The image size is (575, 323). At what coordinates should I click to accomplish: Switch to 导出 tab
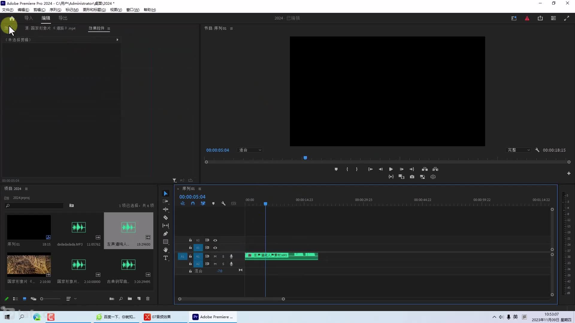pos(63,18)
